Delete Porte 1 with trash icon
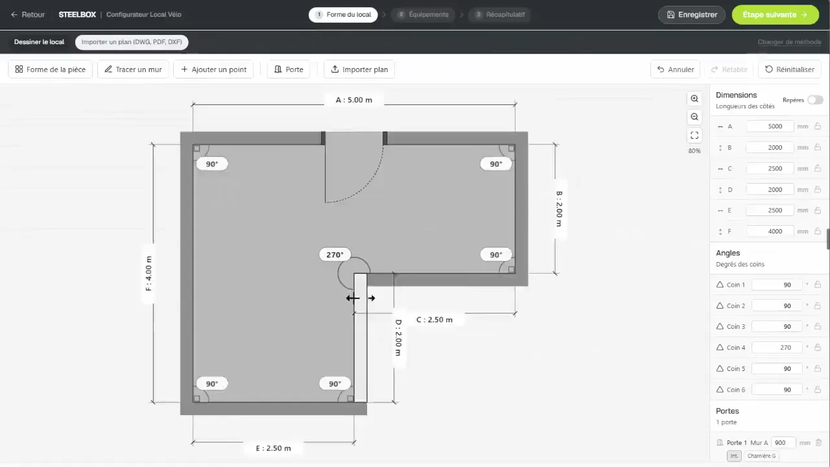This screenshot has height=467, width=830. tap(818, 442)
